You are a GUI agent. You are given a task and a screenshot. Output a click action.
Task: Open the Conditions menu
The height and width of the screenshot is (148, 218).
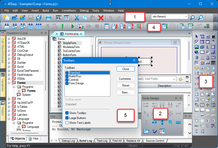tap(69, 10)
